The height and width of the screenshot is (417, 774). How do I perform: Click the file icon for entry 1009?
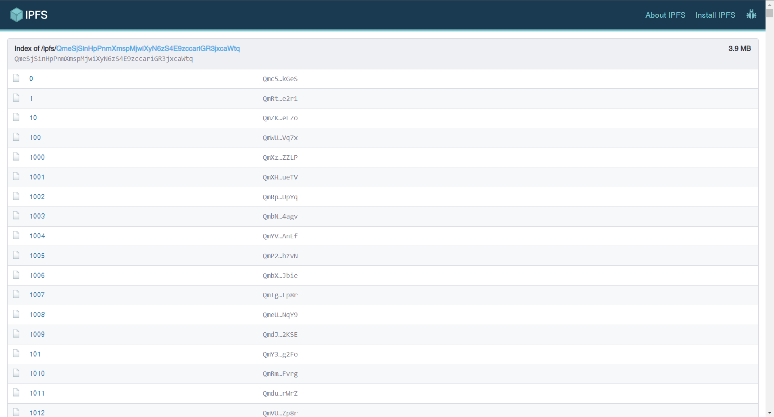tap(16, 334)
